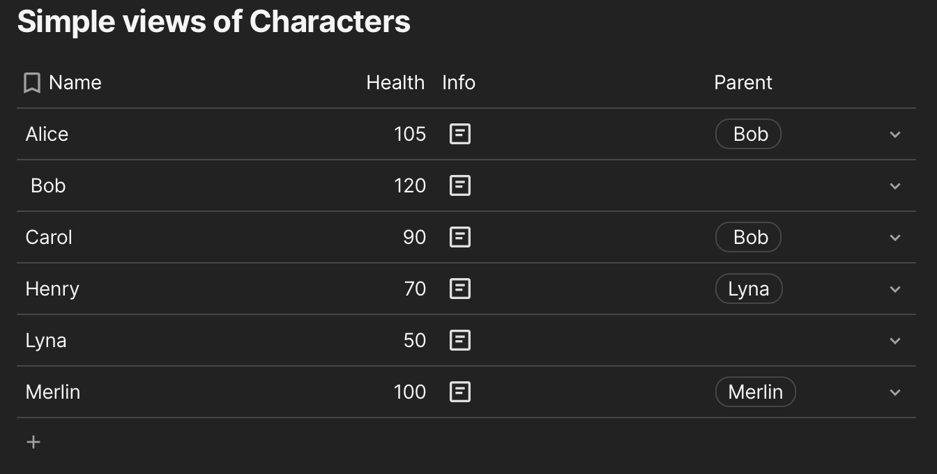This screenshot has height=474, width=937.
Task: Open the Info note icon for Henry
Action: click(x=459, y=289)
